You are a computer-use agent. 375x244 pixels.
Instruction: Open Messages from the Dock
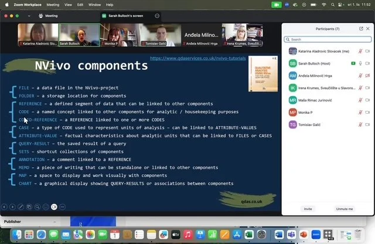coord(53,235)
